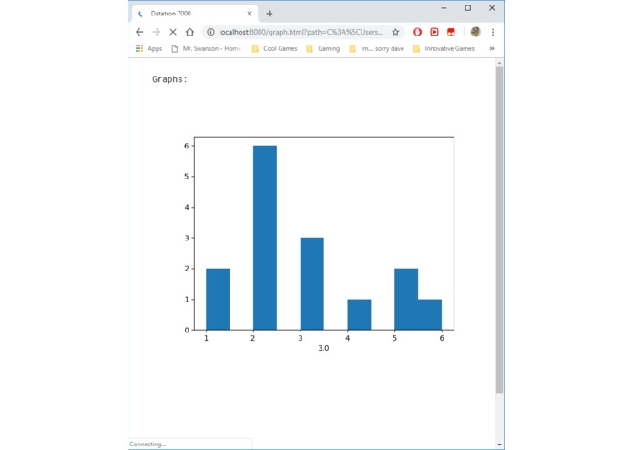633x450 pixels.
Task: Click the histogram bar at x-value 3
Action: (x=312, y=283)
